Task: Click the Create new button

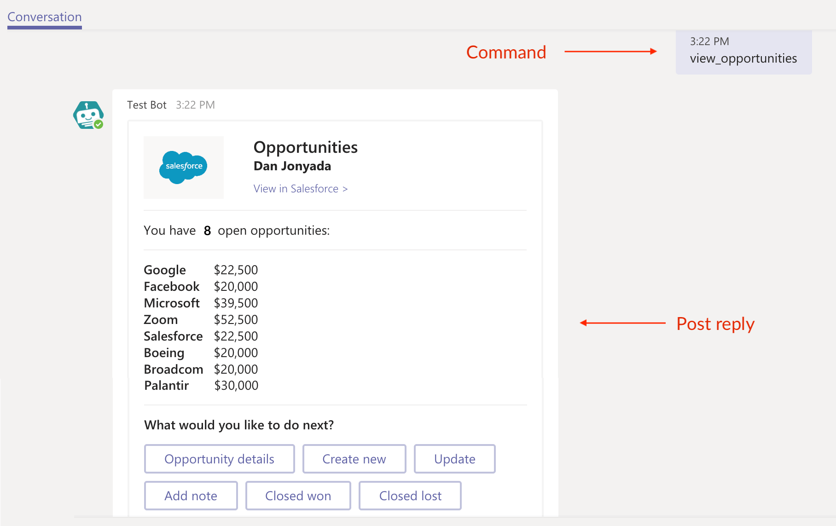Action: tap(354, 459)
